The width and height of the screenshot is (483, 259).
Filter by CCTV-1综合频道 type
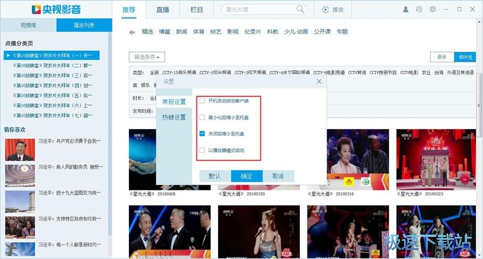click(x=215, y=73)
